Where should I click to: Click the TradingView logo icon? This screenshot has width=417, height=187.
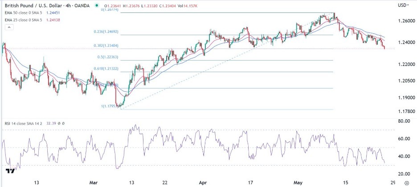click(9, 171)
